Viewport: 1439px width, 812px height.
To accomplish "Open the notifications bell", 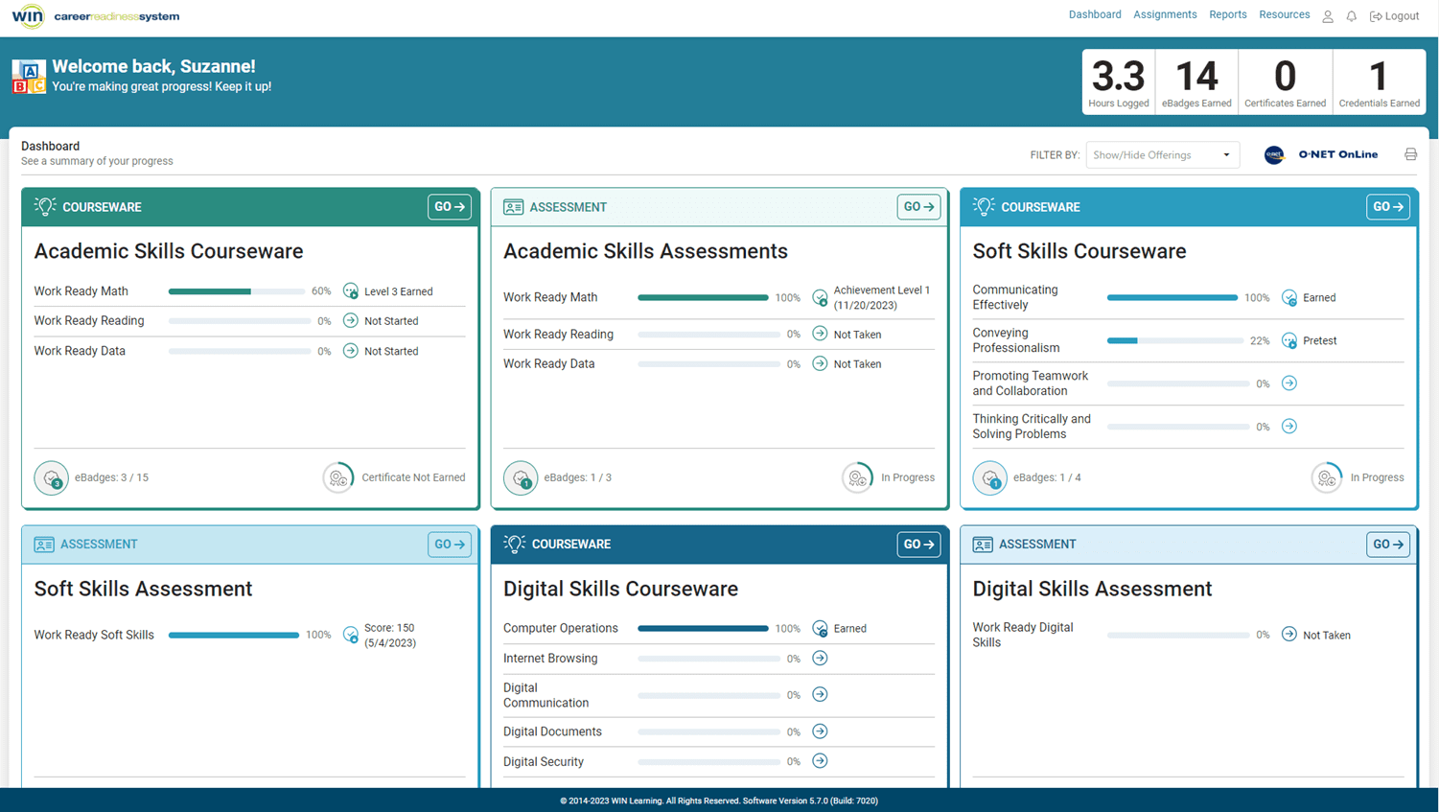I will click(1352, 16).
